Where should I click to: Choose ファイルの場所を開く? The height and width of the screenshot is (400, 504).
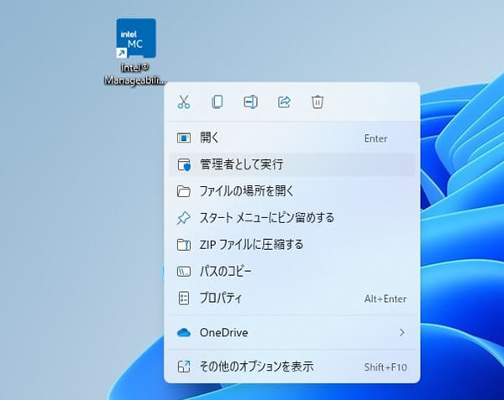click(291, 191)
